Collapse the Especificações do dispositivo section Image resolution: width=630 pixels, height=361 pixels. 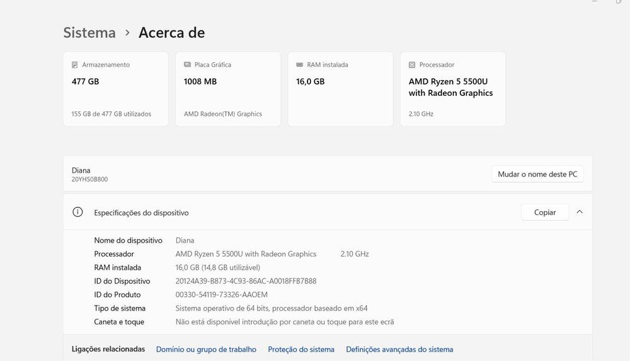(580, 212)
